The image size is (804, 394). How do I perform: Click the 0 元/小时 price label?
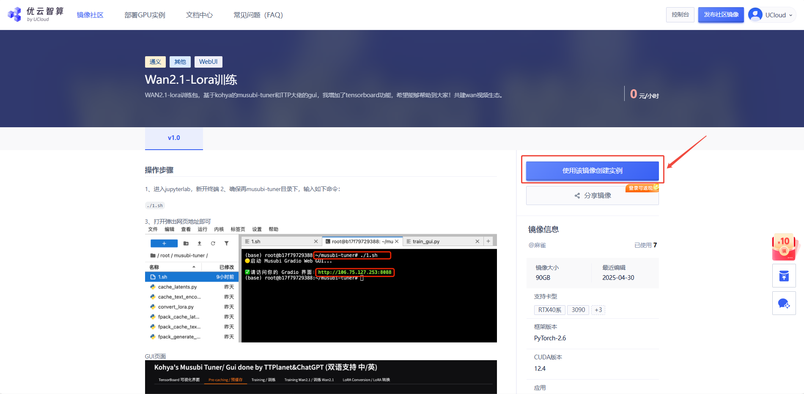[x=644, y=94]
